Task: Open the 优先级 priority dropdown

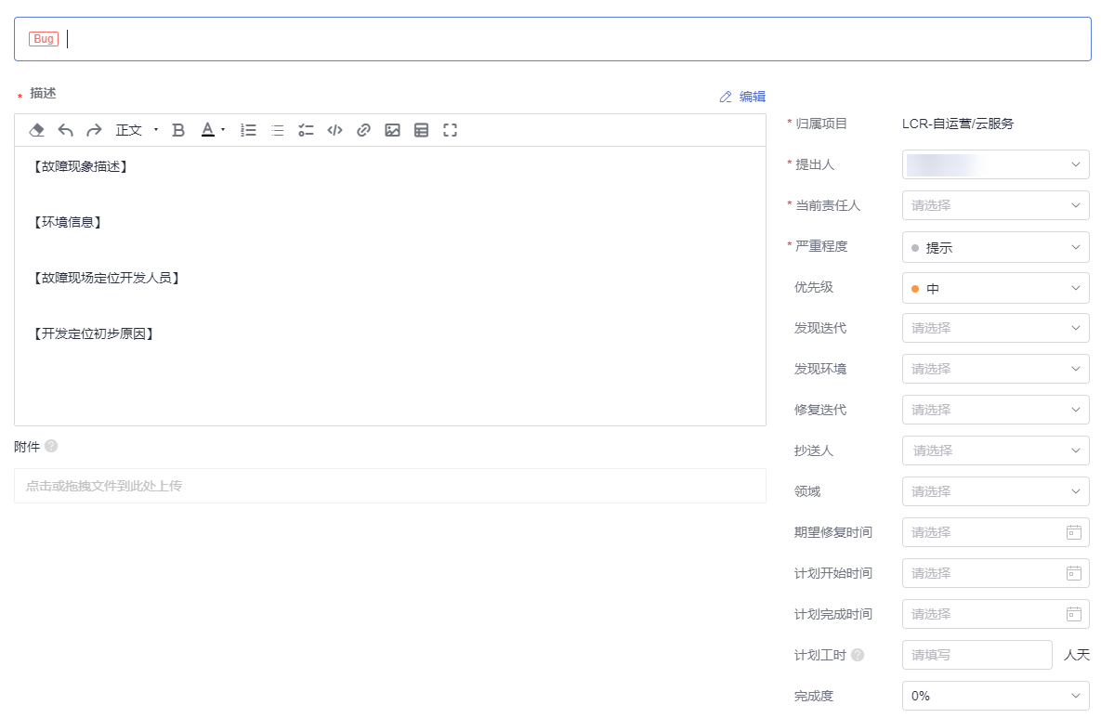Action: pyautogui.click(x=995, y=288)
